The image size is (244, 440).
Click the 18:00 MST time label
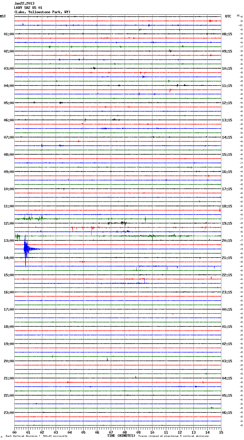[x=9, y=327]
